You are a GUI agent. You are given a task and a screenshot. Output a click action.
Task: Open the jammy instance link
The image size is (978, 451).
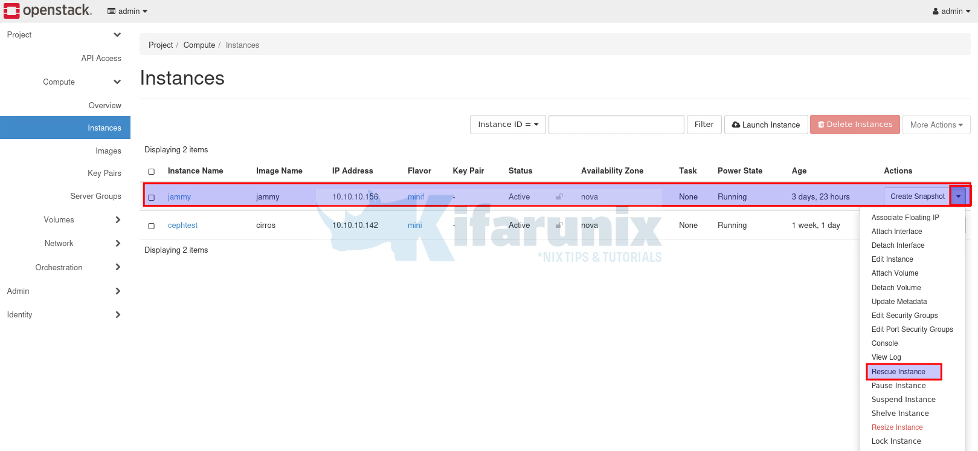pyautogui.click(x=179, y=197)
